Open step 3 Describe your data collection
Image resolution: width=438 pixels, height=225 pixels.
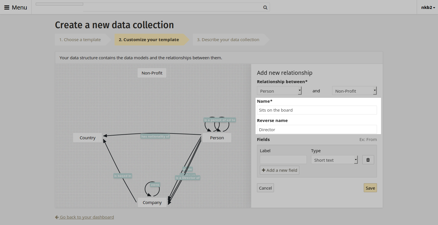[x=228, y=40]
